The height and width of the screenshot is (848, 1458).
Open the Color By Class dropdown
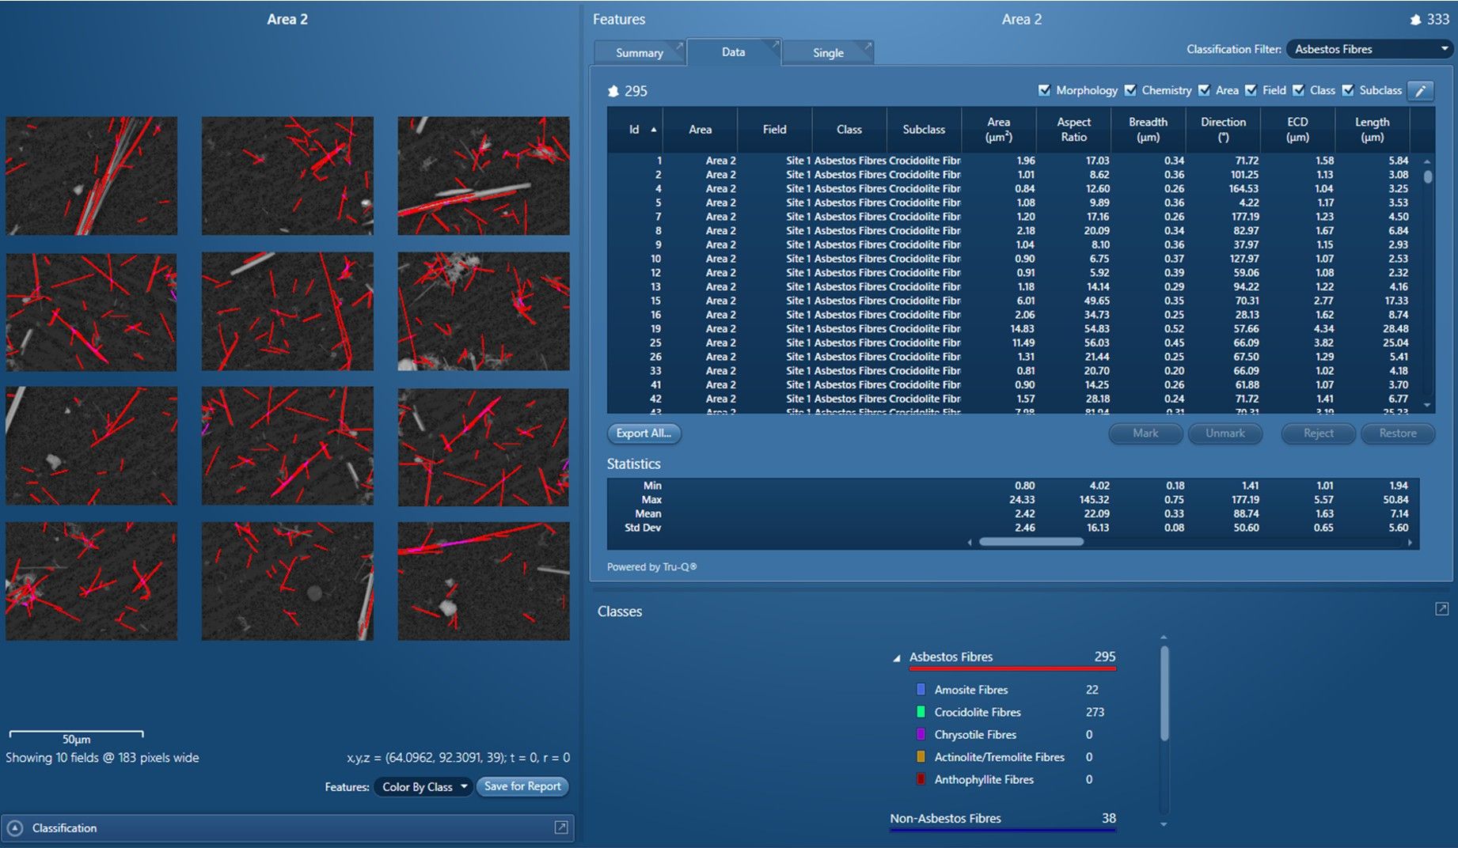point(423,786)
